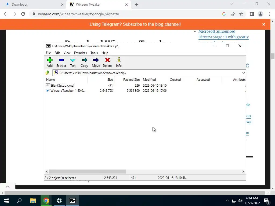
Task: Click the Copy toolbar icon in 7-Zip
Action: (x=84, y=60)
